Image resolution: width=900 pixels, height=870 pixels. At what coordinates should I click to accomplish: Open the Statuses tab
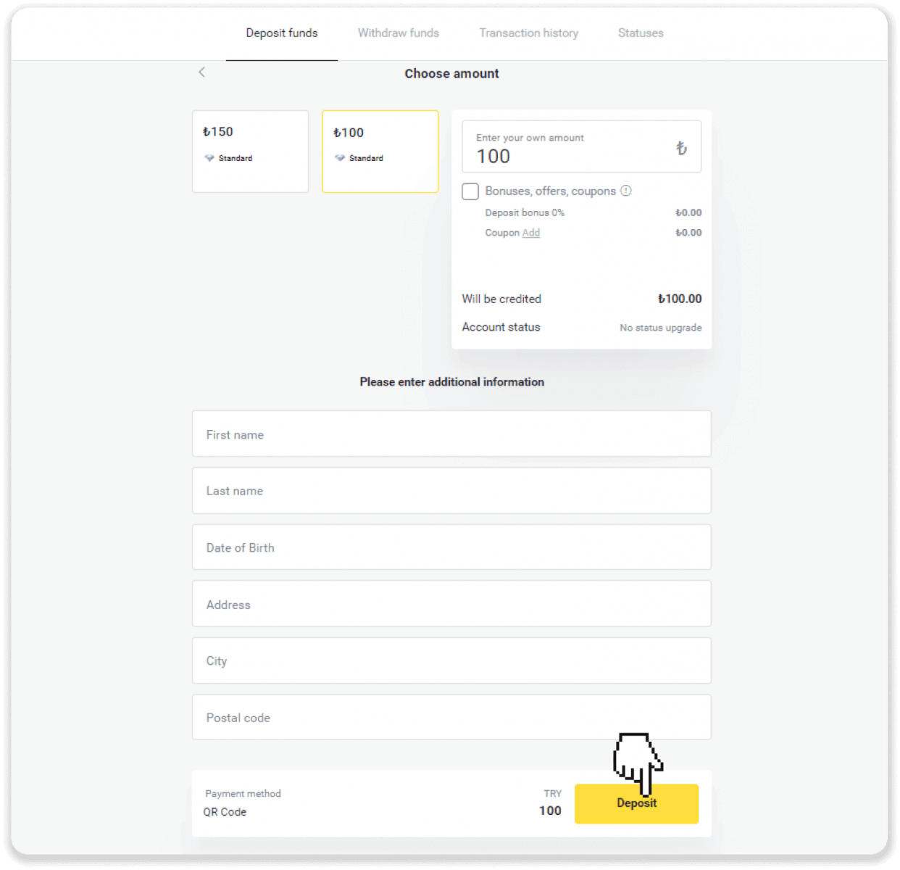[641, 33]
